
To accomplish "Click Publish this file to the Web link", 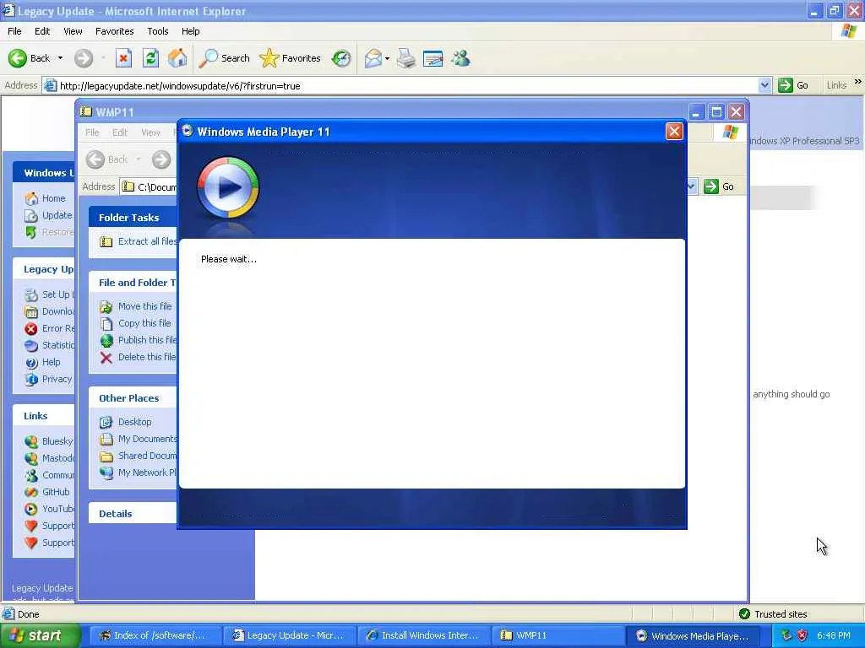I will click(x=139, y=340).
